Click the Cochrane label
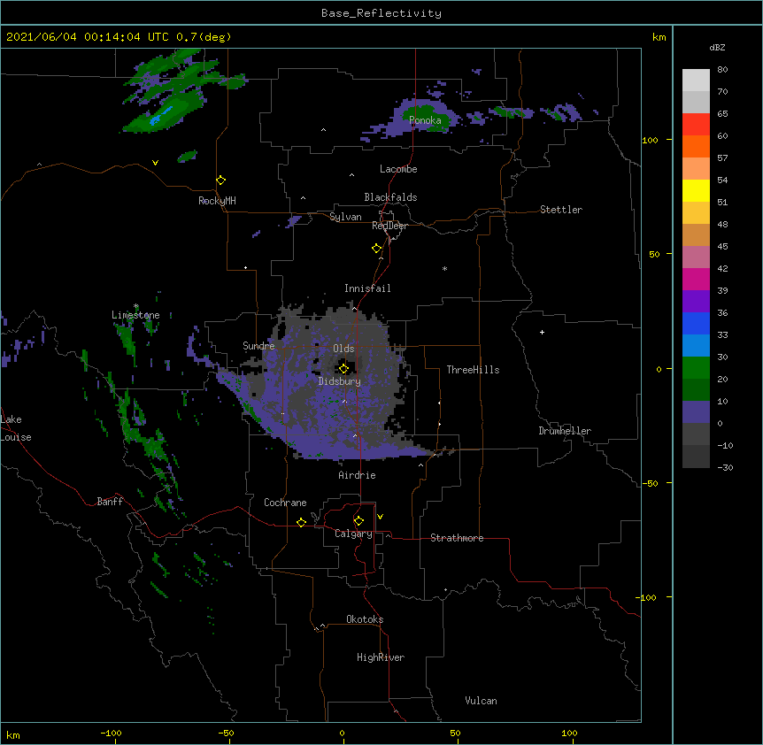Screen dimensions: 763x745 (x=285, y=503)
